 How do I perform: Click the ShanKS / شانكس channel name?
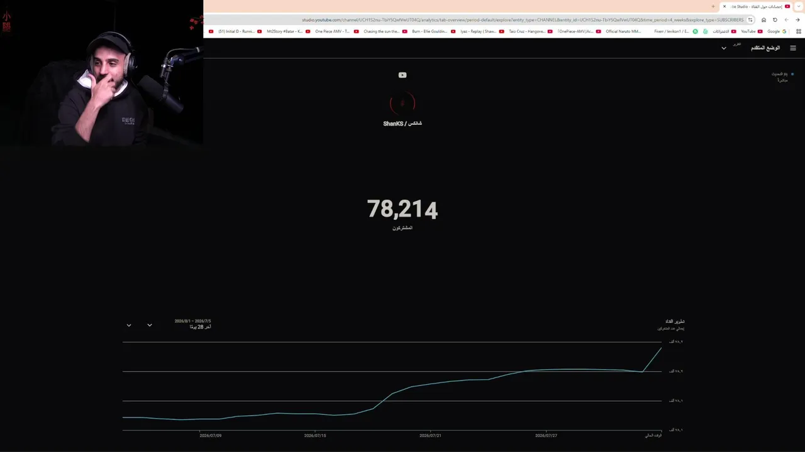[x=402, y=124]
